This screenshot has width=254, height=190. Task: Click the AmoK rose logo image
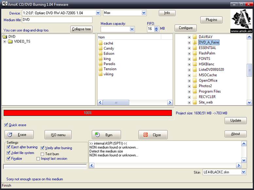click(x=241, y=21)
